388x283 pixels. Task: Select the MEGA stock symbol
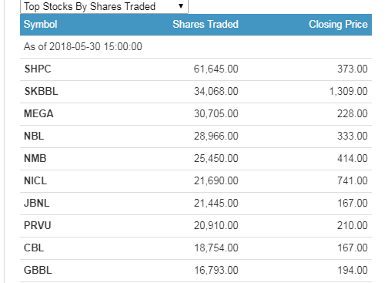(x=38, y=113)
